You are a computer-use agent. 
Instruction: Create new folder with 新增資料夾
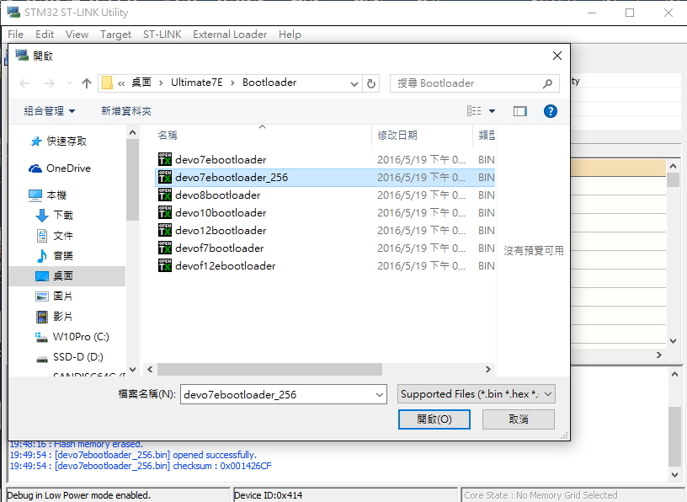tap(126, 111)
